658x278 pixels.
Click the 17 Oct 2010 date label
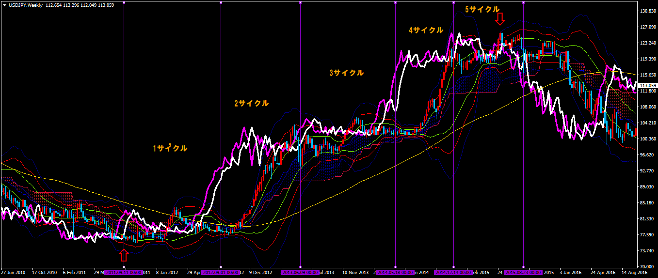(x=44, y=273)
